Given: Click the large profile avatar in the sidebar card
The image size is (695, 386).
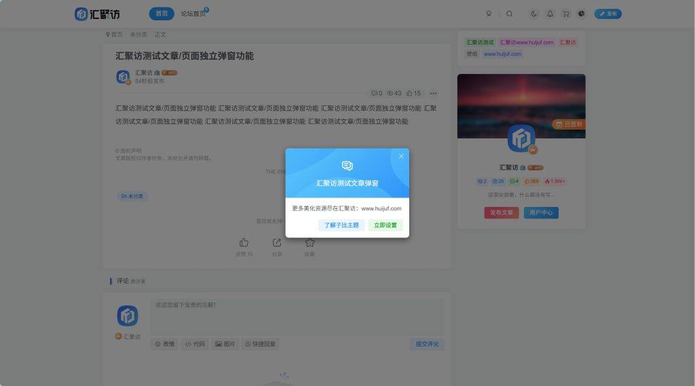Looking at the screenshot, I should [x=521, y=138].
